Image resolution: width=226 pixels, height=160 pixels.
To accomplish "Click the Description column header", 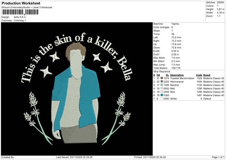I will (x=177, y=75).
